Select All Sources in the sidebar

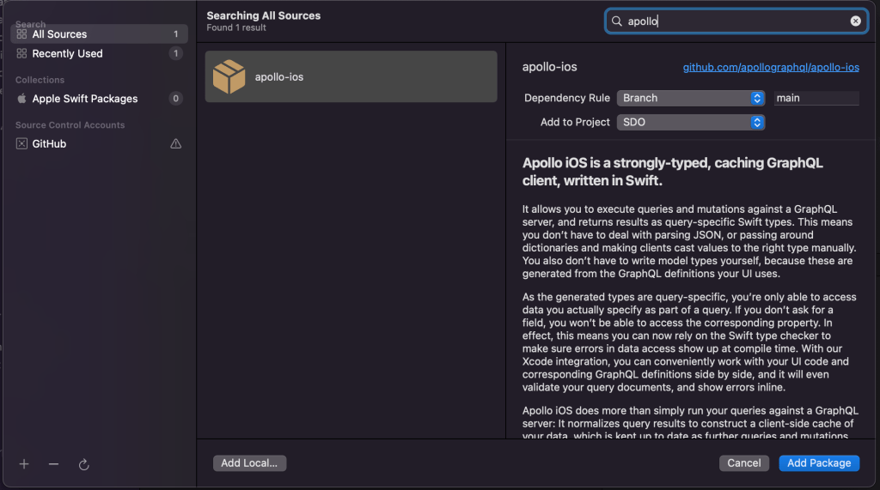[59, 34]
